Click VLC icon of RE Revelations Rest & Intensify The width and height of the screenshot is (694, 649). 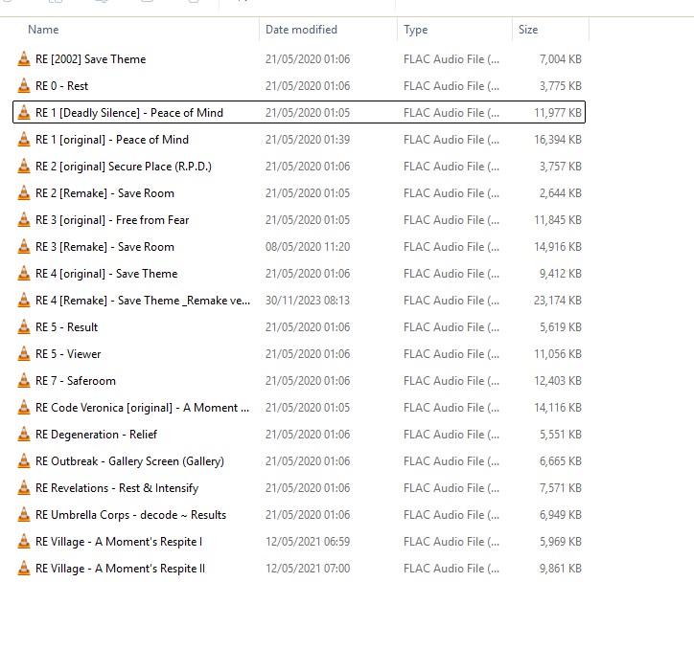(23, 488)
